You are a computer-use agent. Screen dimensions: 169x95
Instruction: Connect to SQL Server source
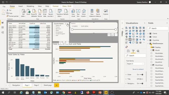coord(40,13)
